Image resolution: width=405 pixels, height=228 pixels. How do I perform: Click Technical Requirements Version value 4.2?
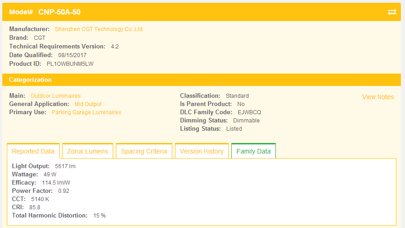pyautogui.click(x=115, y=47)
